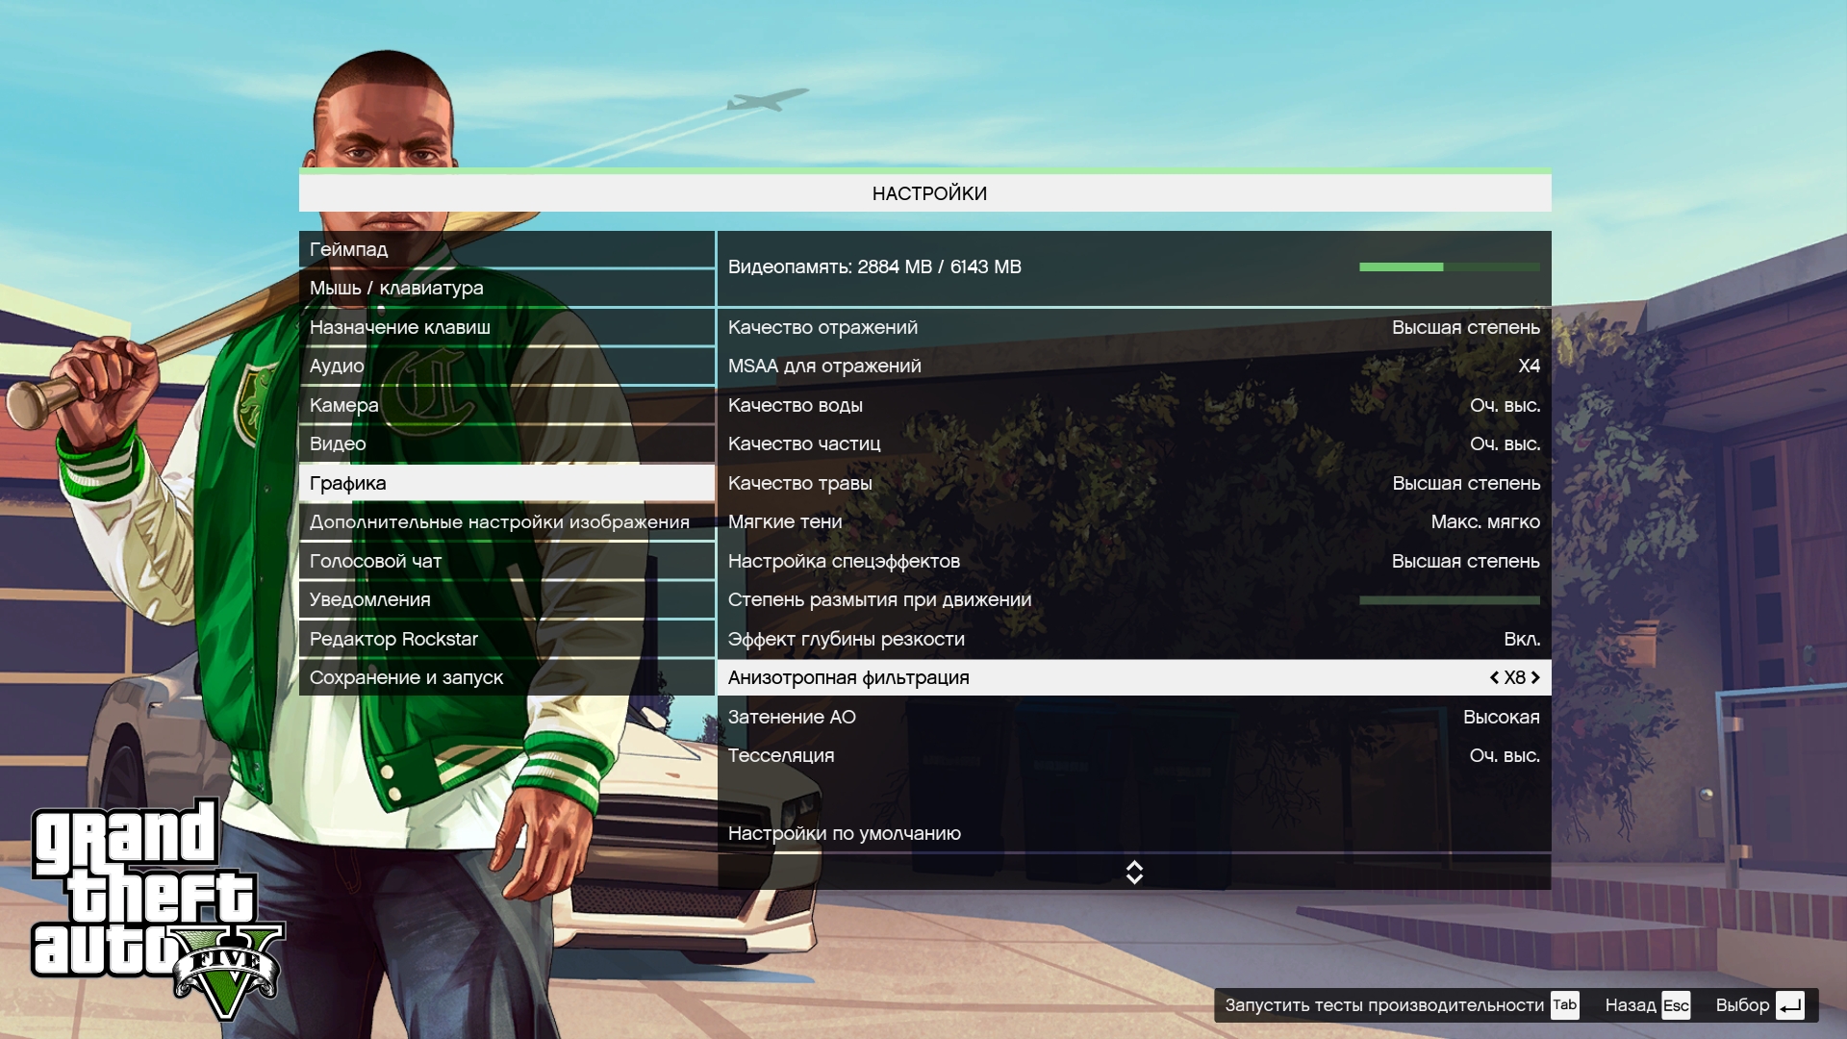The image size is (1847, 1039).
Task: Click Запустить тесты производительности
Action: pos(1384,1005)
